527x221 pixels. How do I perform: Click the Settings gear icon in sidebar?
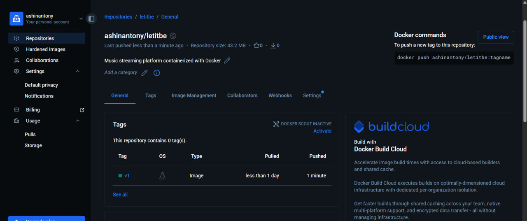16,71
